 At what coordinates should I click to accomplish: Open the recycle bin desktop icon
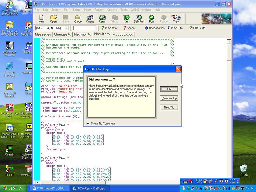click(x=243, y=170)
